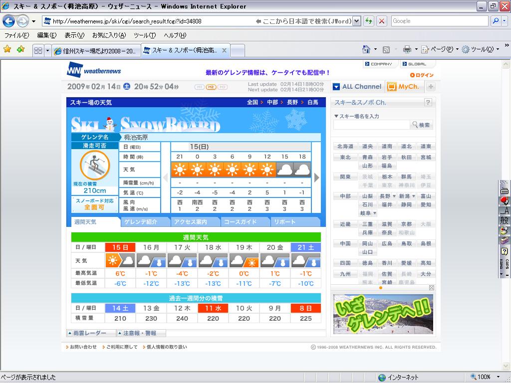Open Favorites Center star icon

[7, 49]
